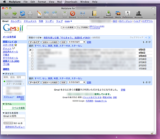Open the View menu
Image resolution: width=160 pixels, height=139 pixels.
(51, 2)
